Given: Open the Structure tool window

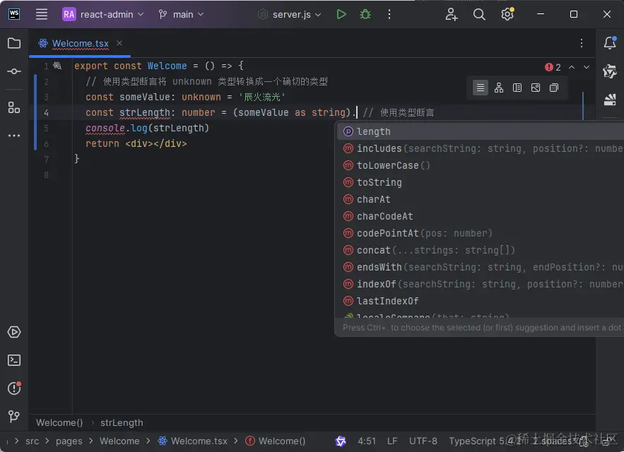Looking at the screenshot, I should coord(14,107).
